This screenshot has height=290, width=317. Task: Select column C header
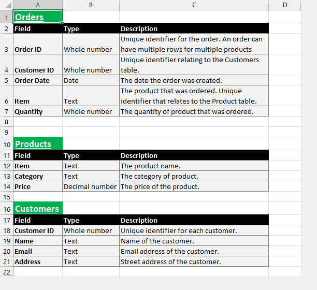pos(194,5)
